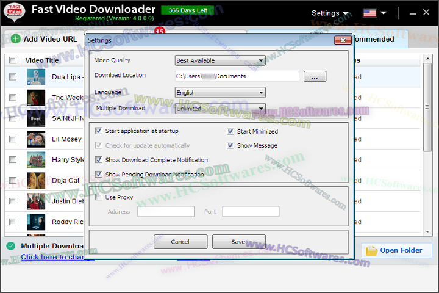Screen dimensions: 439x293
Task: Open the Justin Bieber video thumbnail
Action: [36, 201]
